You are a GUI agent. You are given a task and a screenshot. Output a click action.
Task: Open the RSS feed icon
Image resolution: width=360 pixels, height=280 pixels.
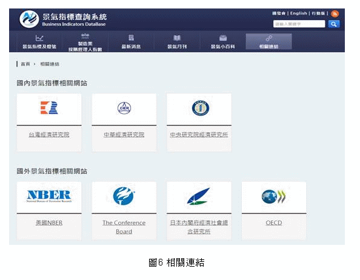pyautogui.click(x=335, y=14)
